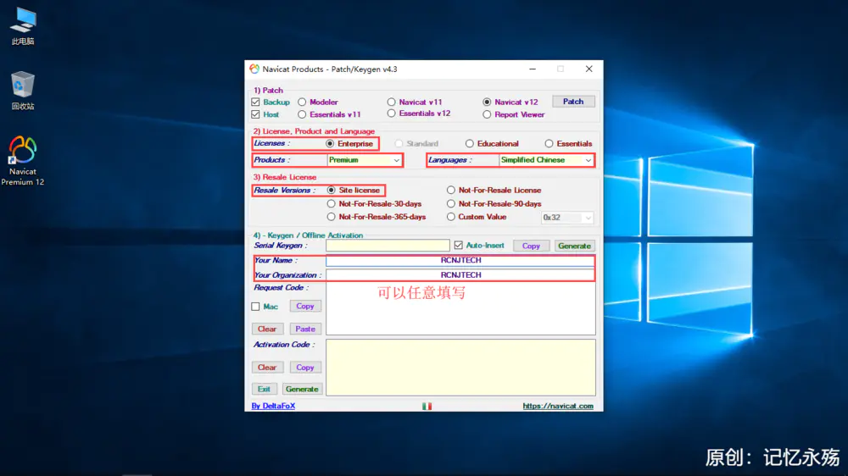The height and width of the screenshot is (476, 848).
Task: Select the Essentials v11 radio option
Action: pyautogui.click(x=302, y=114)
